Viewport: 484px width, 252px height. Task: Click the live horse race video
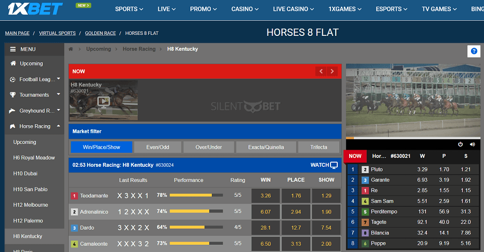tap(413, 100)
